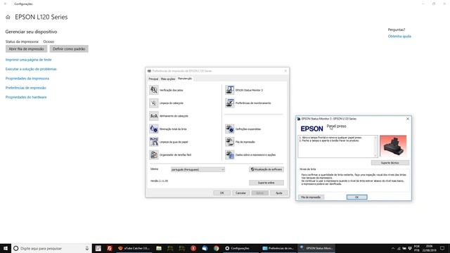Click the home icon beside EPSON L120 Series

[x=8, y=17]
